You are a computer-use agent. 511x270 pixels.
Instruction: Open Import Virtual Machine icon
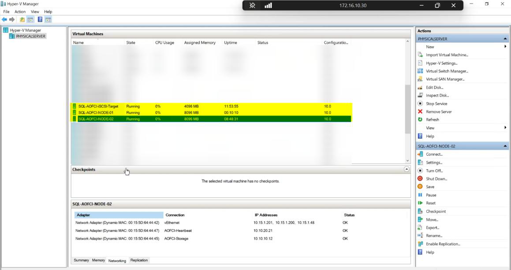[420, 55]
